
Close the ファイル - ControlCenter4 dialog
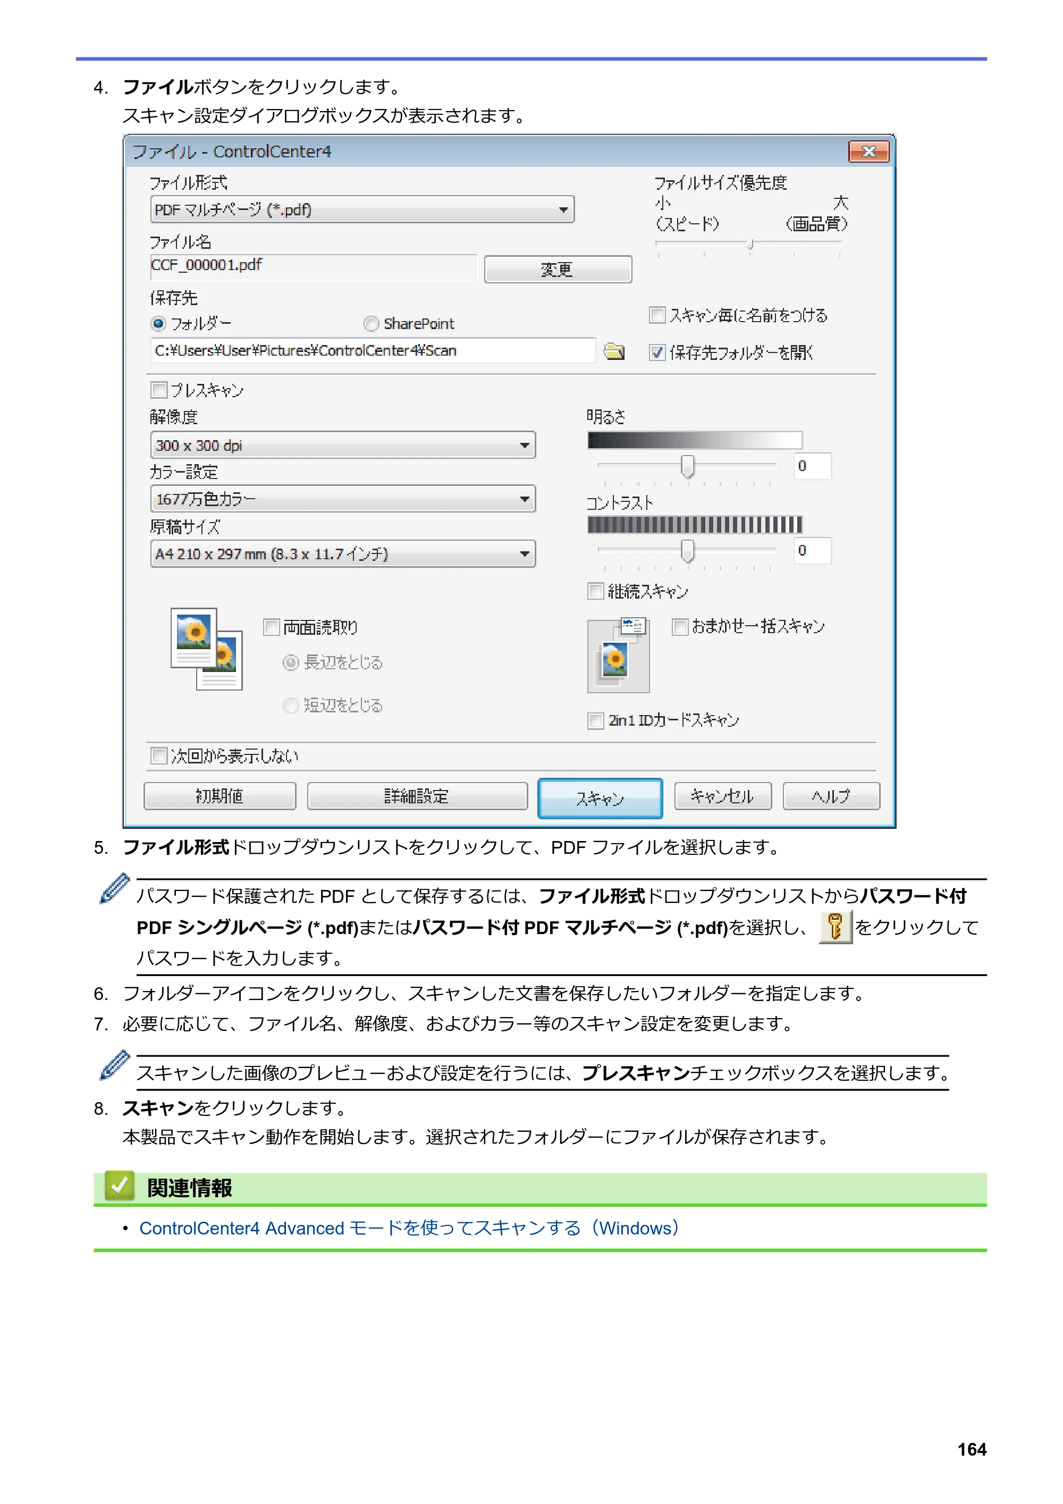[868, 152]
